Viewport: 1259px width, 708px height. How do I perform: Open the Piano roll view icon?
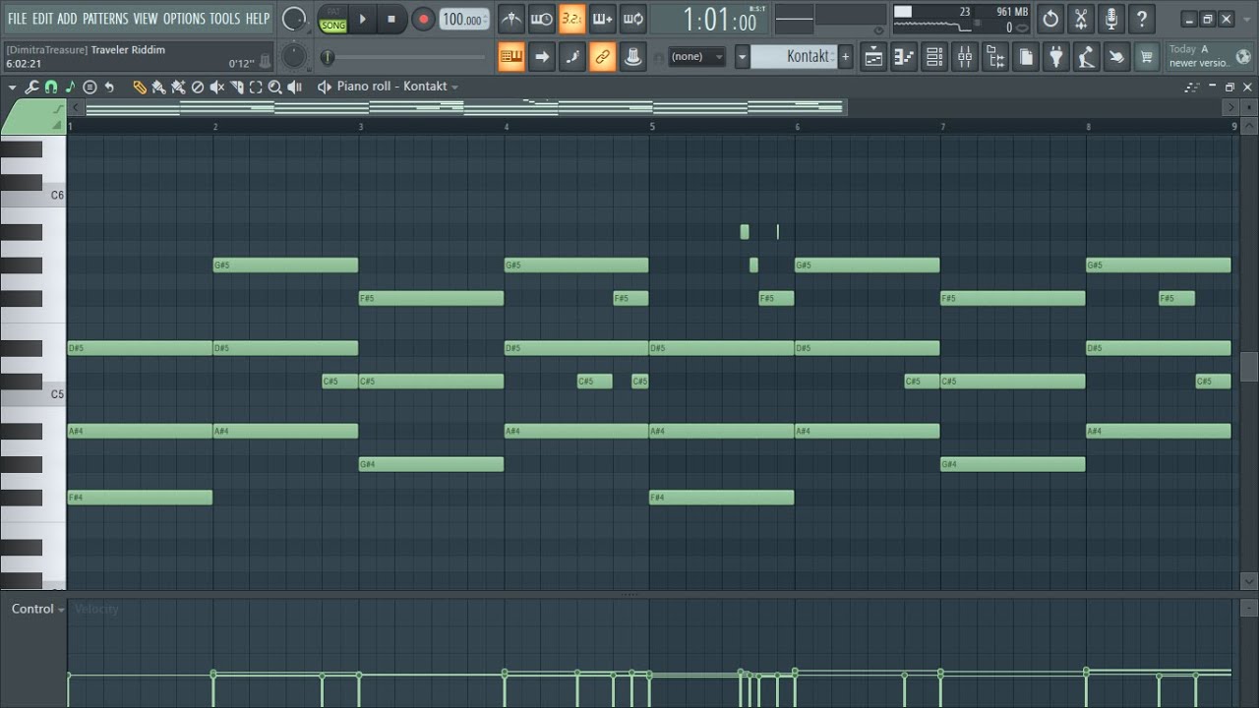(x=904, y=57)
